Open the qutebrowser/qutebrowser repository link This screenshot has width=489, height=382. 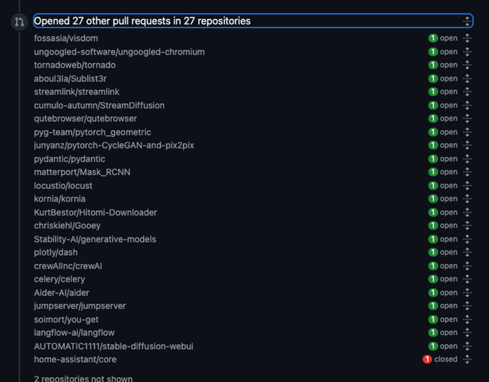[85, 118]
